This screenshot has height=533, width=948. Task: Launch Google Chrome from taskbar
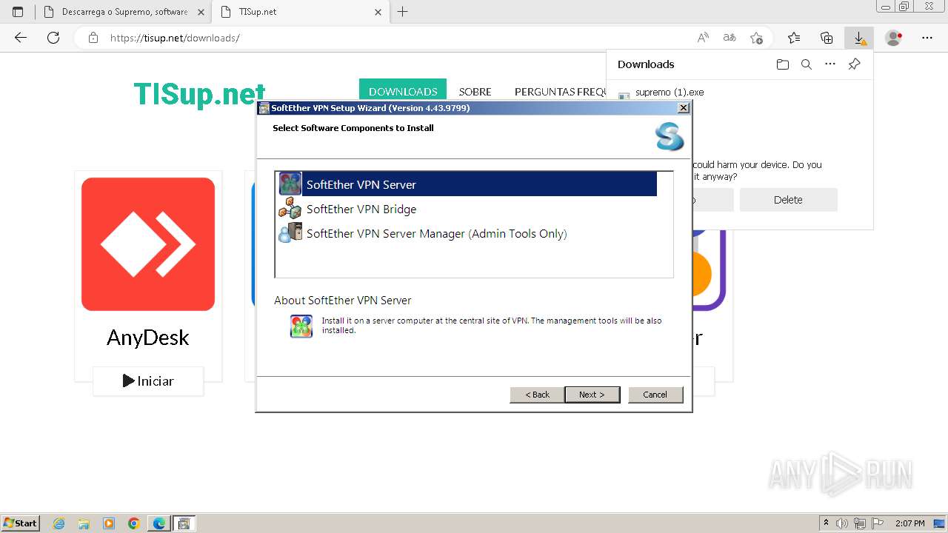pos(133,523)
